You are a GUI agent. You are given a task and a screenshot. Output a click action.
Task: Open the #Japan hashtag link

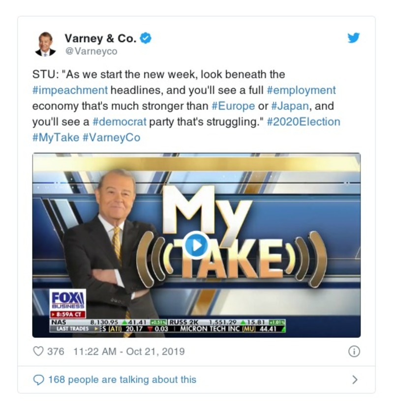click(290, 106)
